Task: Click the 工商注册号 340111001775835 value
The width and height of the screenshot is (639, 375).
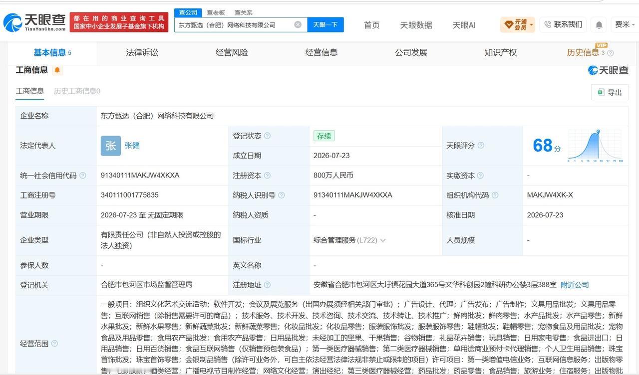Action: tap(130, 195)
